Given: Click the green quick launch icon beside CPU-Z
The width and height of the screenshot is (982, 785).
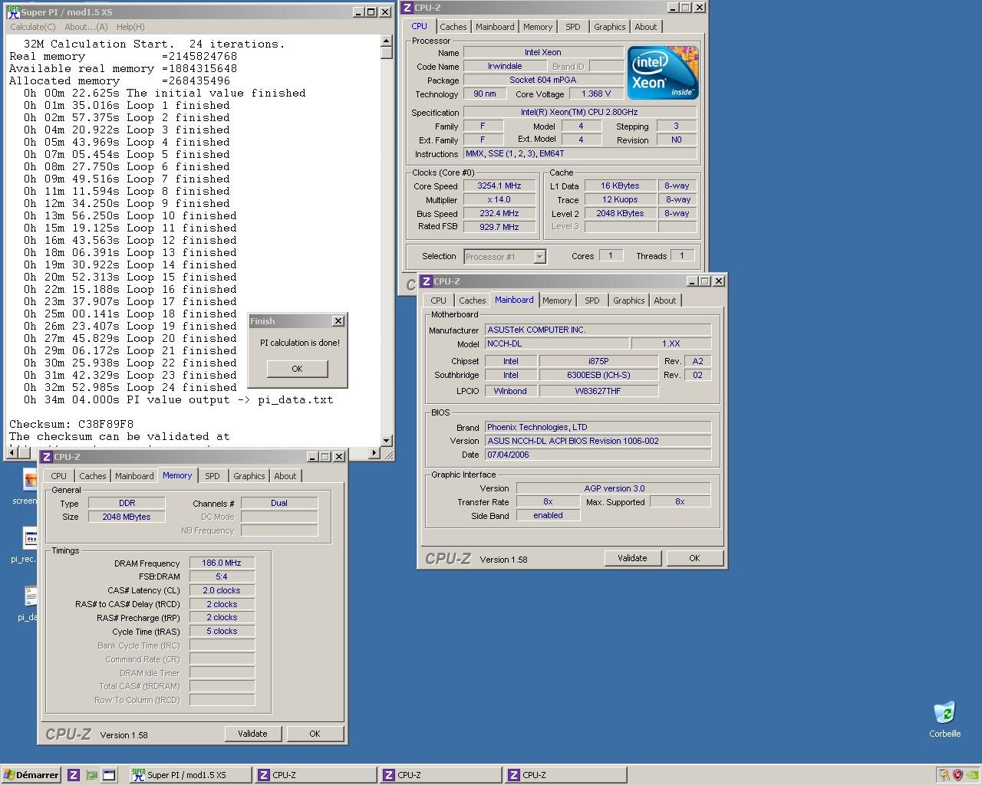Looking at the screenshot, I should pyautogui.click(x=91, y=775).
